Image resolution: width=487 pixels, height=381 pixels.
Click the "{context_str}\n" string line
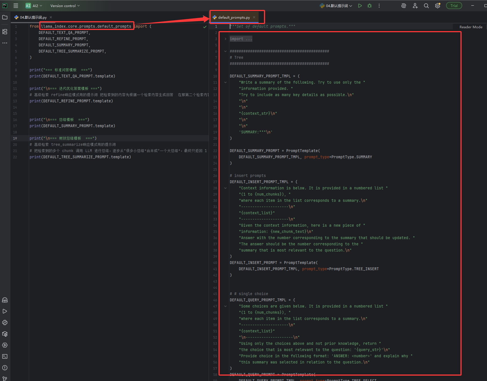pyautogui.click(x=258, y=113)
